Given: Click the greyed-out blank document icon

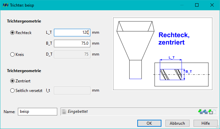Looking at the screenshot, I should point(214,112).
